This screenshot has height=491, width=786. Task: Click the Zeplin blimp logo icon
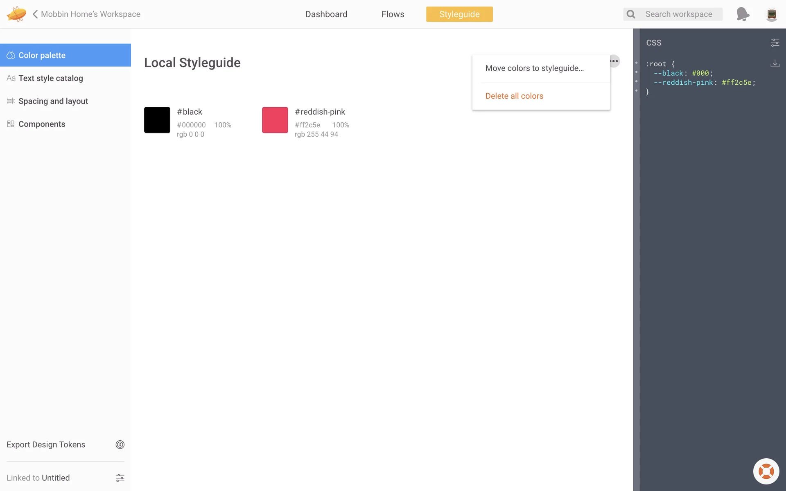16,14
